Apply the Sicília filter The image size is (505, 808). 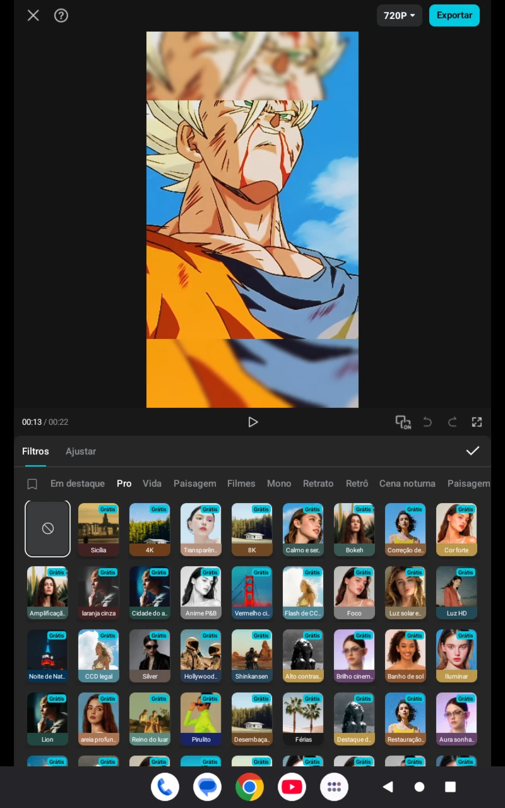(x=98, y=529)
